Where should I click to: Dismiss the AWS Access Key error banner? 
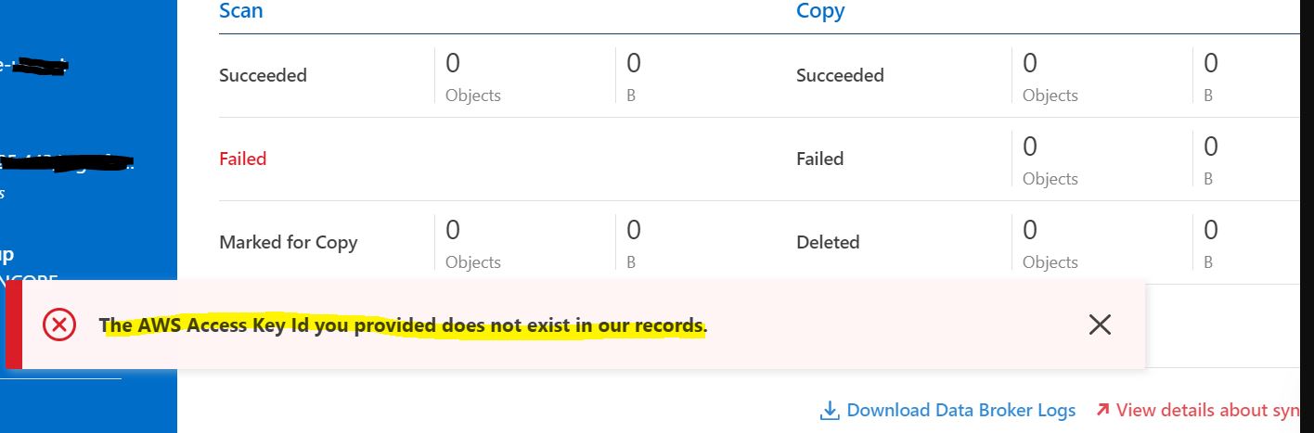(1100, 325)
